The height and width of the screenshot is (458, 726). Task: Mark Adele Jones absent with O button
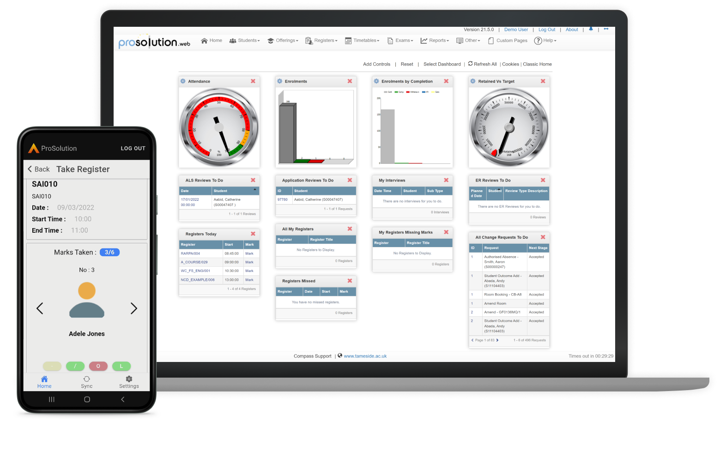coord(98,366)
